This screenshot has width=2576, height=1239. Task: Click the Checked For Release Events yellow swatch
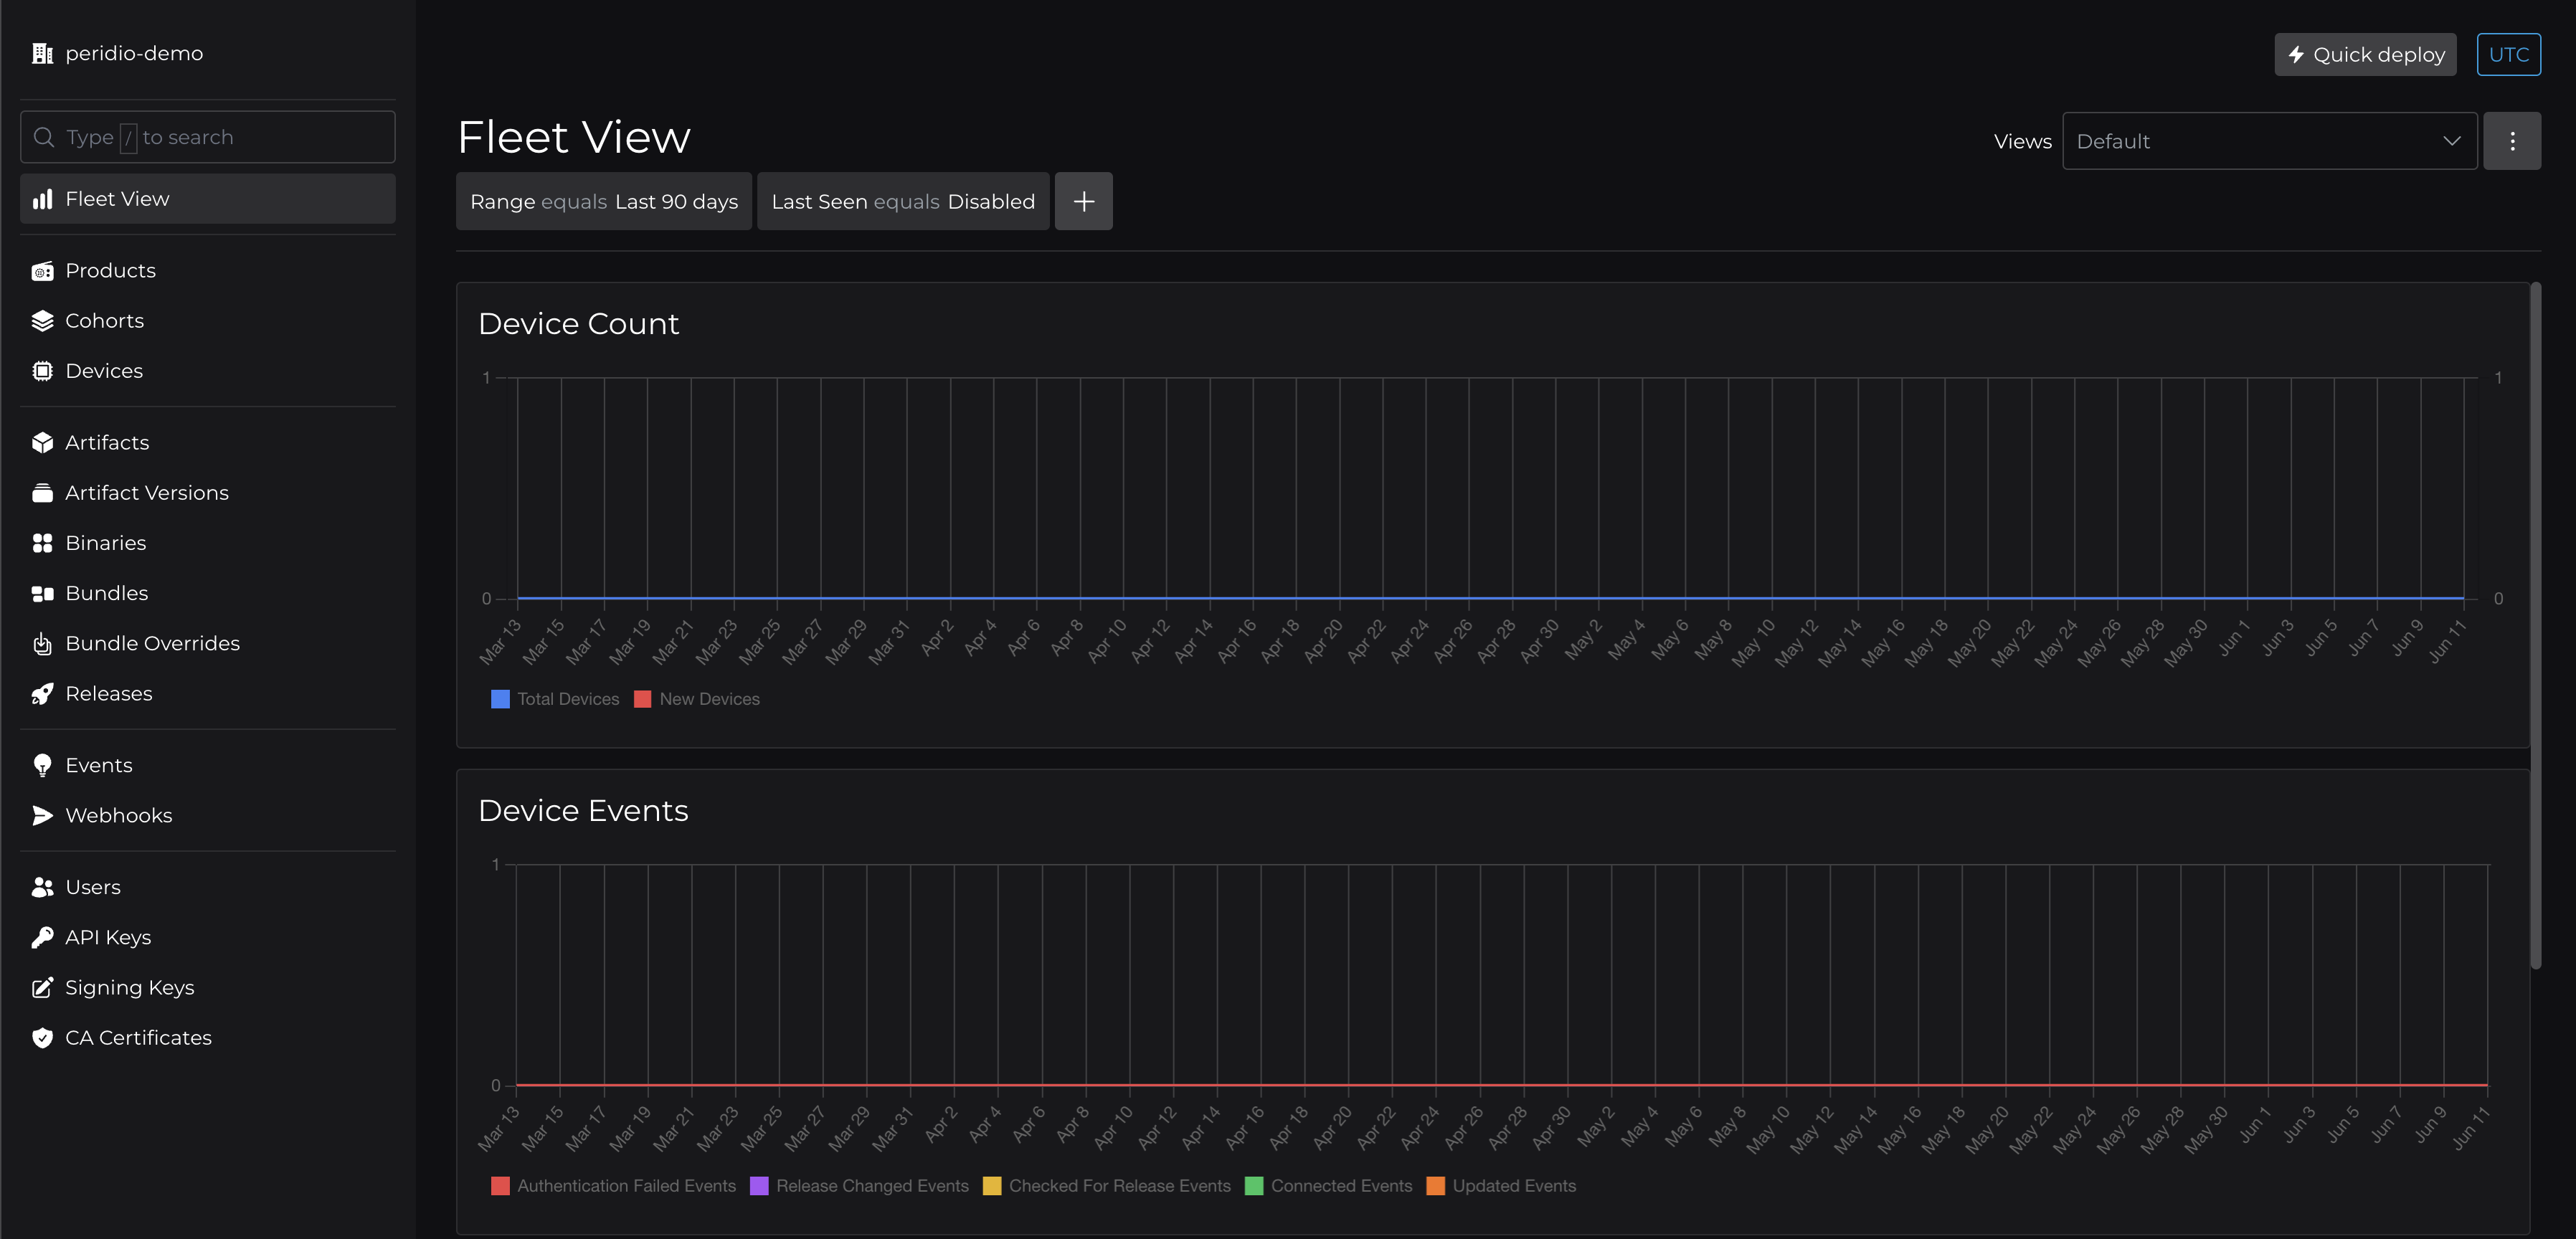(x=991, y=1186)
